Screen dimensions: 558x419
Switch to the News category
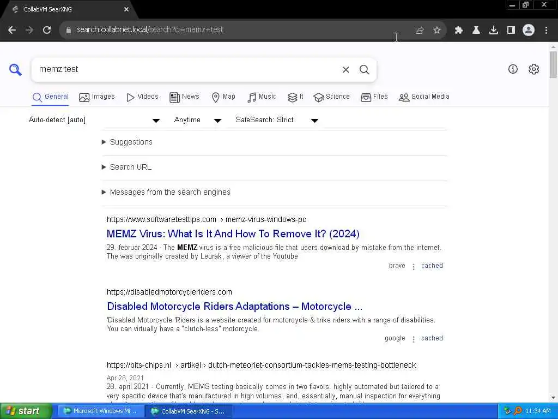click(x=184, y=97)
